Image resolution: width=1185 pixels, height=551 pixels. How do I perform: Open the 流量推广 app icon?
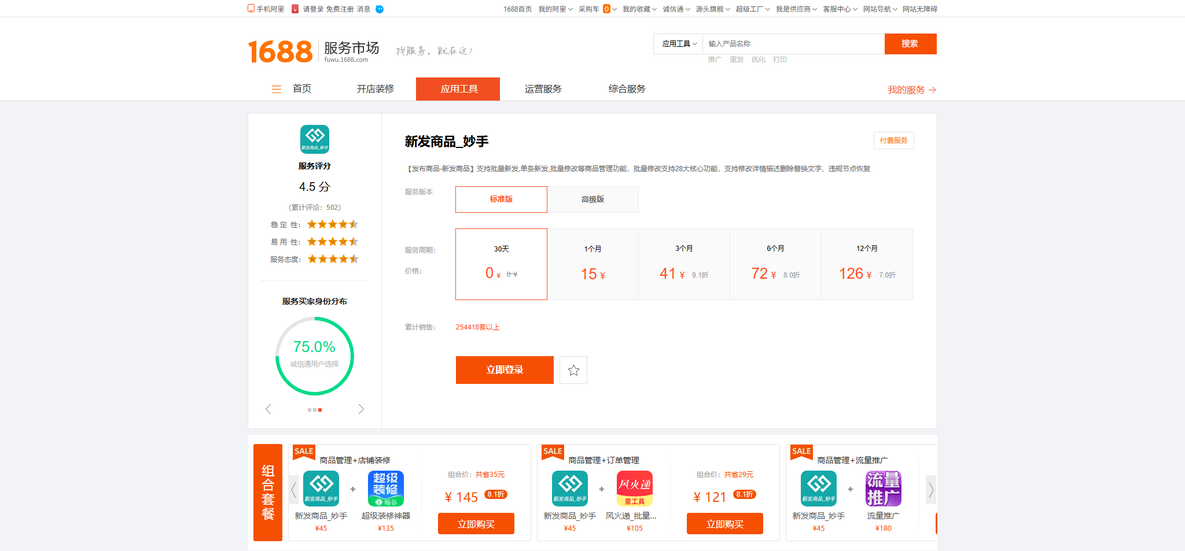884,489
